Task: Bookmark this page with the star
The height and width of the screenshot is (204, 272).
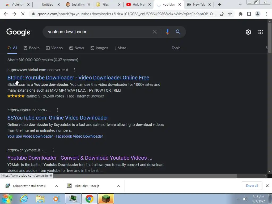Action: point(230,14)
